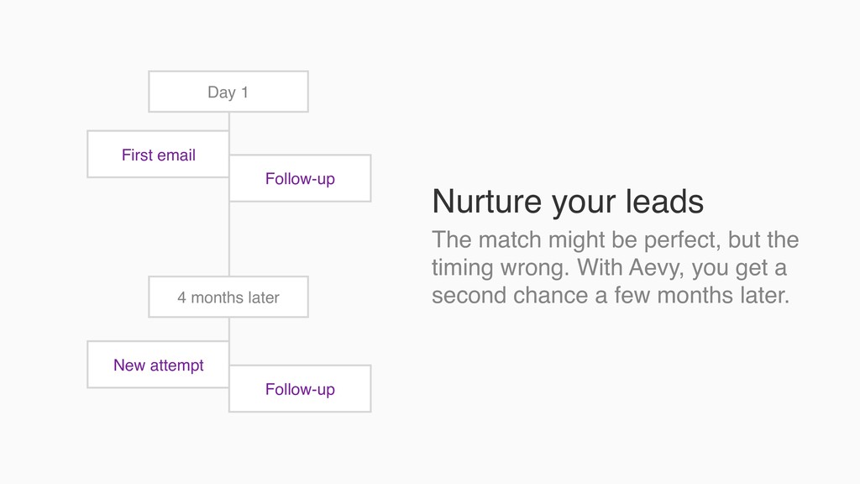Click the Day 1 box
The image size is (860, 484).
(228, 92)
